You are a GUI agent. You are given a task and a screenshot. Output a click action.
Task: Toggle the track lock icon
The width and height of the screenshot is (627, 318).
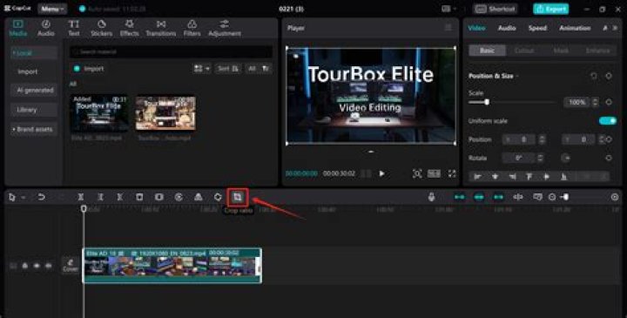click(x=24, y=266)
